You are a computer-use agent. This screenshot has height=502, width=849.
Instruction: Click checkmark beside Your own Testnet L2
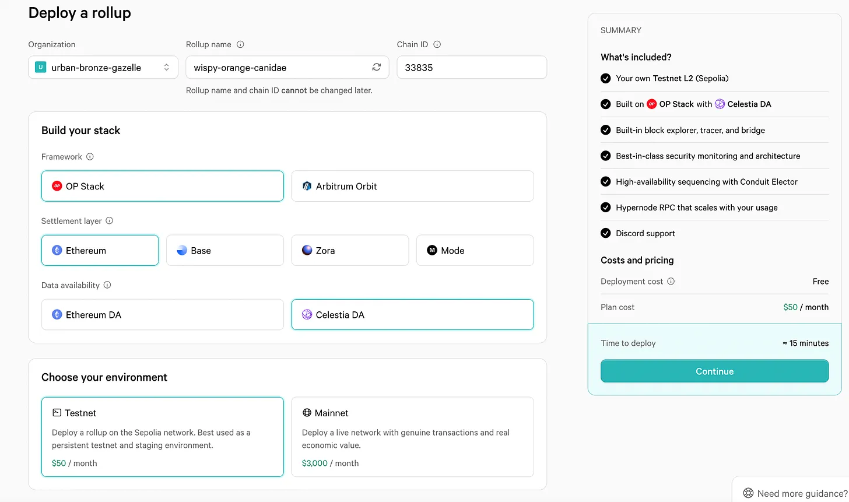point(606,78)
